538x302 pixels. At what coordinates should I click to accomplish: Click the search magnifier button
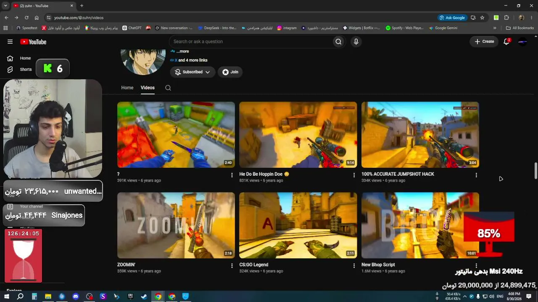(338, 42)
